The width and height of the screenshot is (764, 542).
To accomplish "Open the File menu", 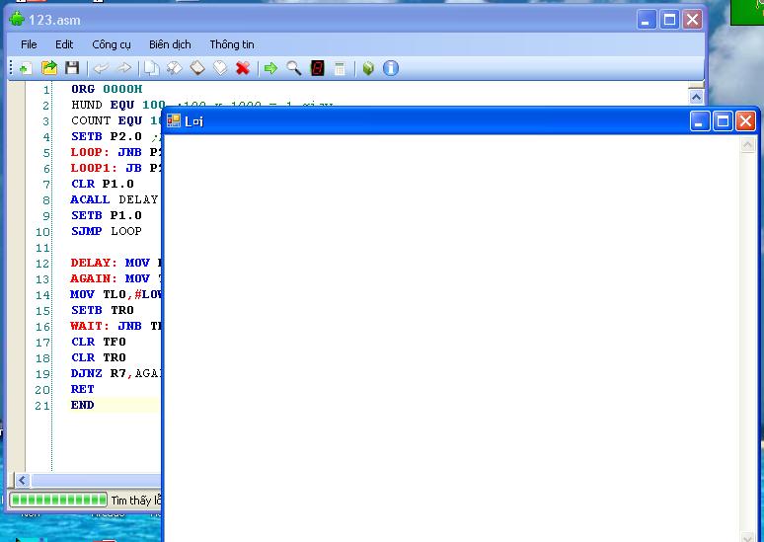I will pos(29,44).
